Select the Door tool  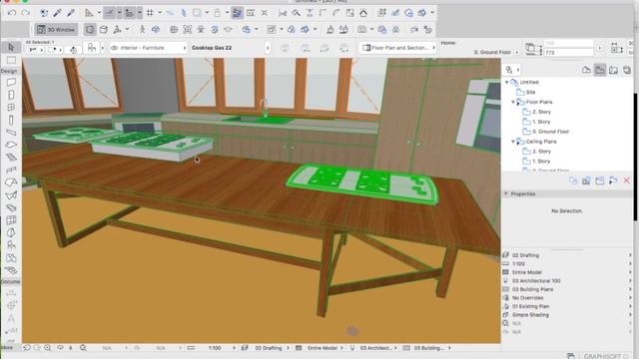(x=11, y=95)
